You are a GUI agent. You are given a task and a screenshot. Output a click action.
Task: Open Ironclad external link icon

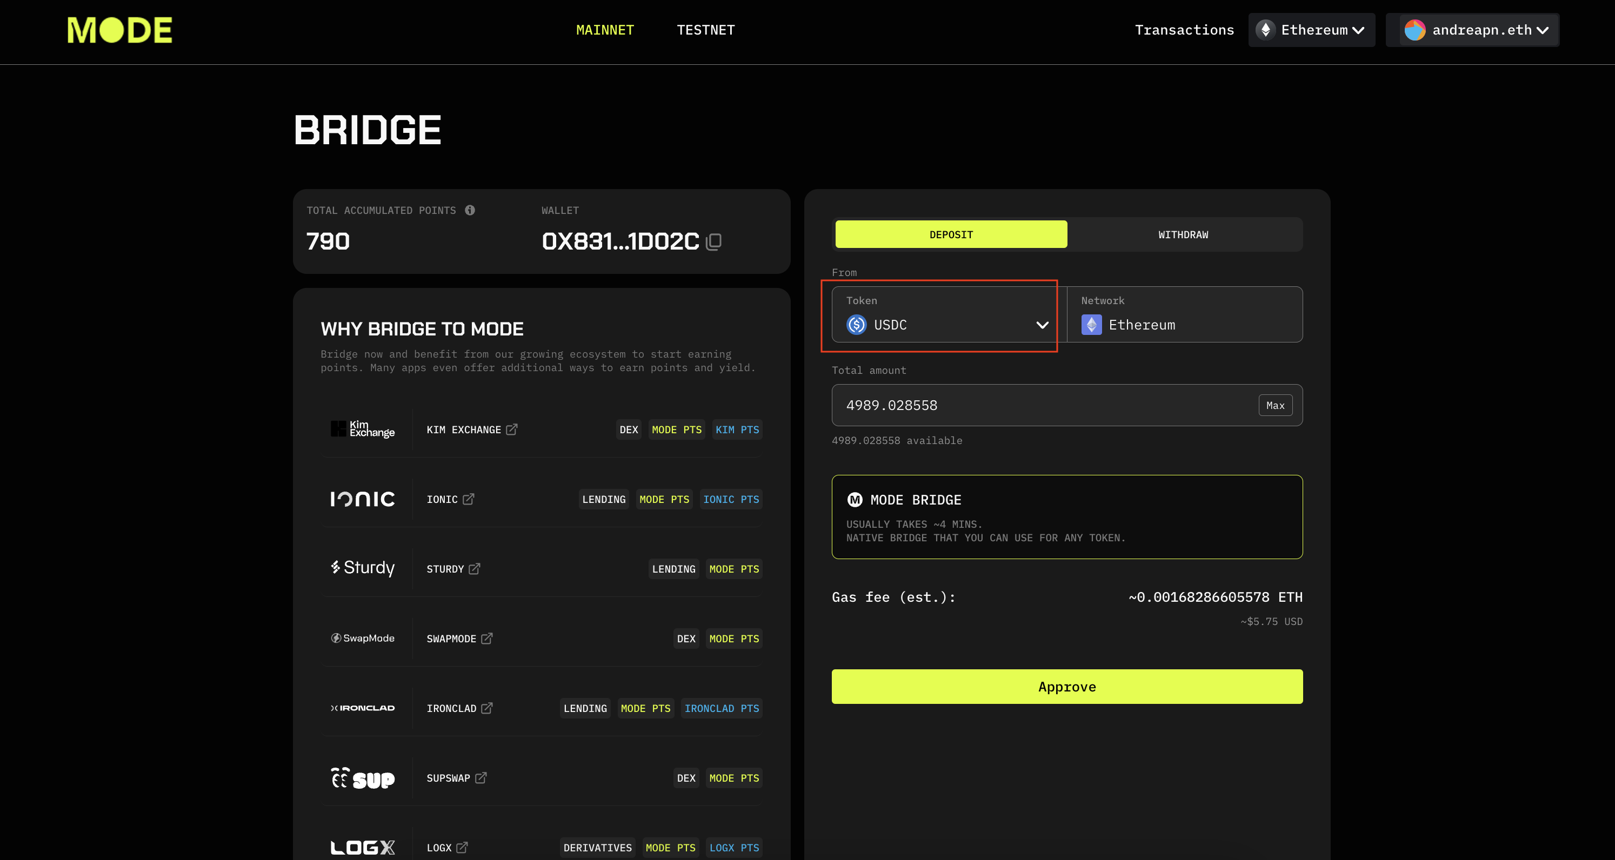[x=487, y=708]
